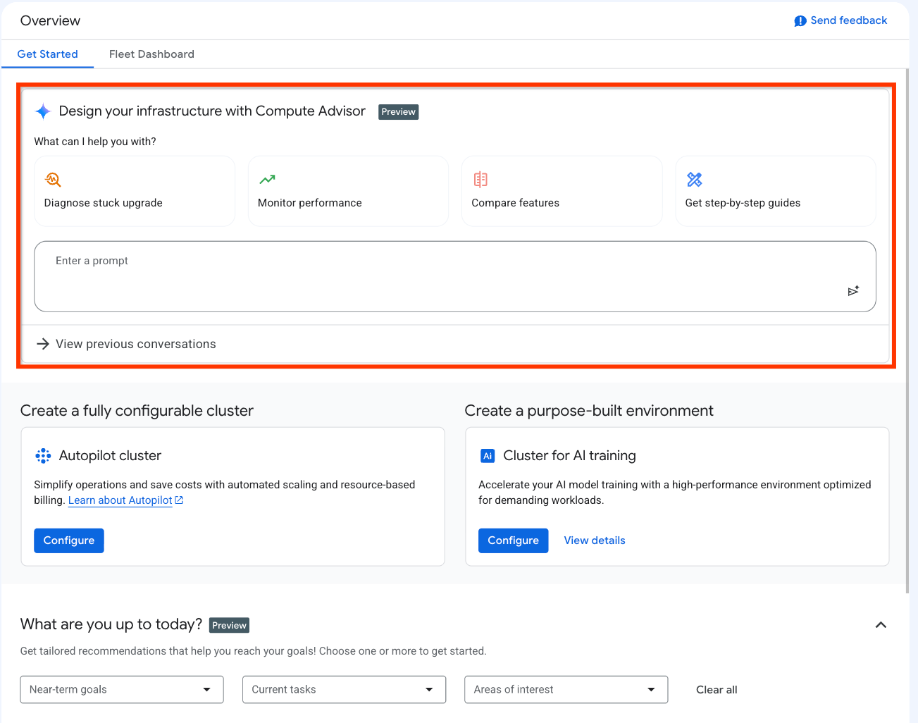Click the 'What can I help you with?' text
The height and width of the screenshot is (723, 918).
coord(95,142)
